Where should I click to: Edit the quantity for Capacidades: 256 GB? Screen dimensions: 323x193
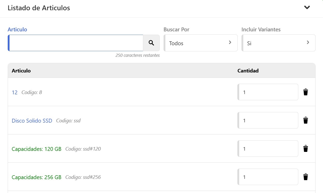[x=268, y=177]
